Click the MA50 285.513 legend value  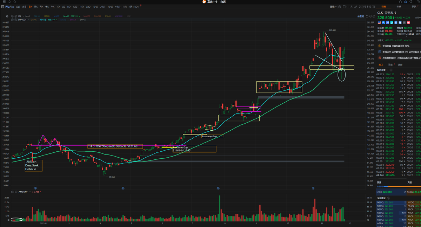point(71,16)
